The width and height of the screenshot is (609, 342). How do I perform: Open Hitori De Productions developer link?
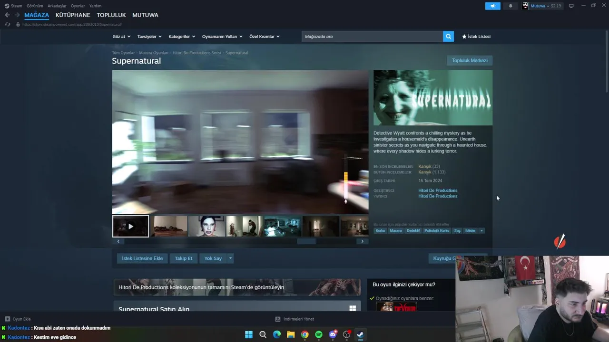tap(438, 190)
